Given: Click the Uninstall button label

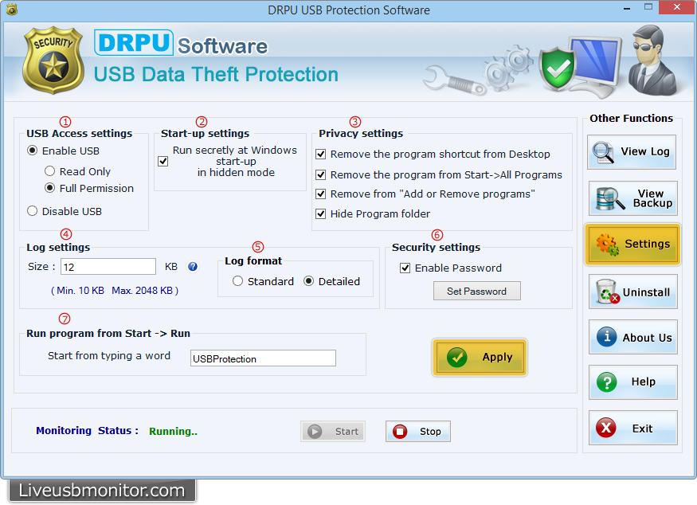Looking at the screenshot, I should (x=646, y=292).
